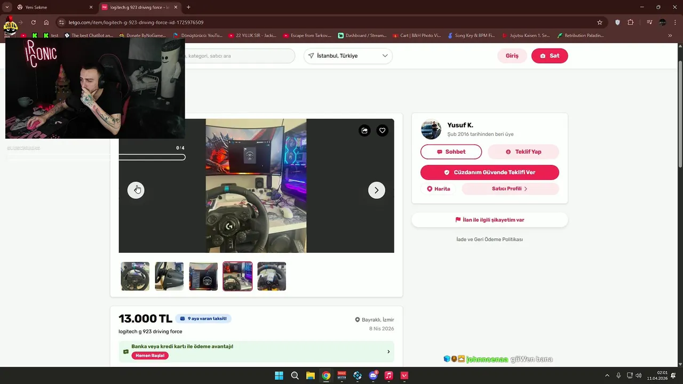The width and height of the screenshot is (683, 384).
Task: Open Dashboard / Stream bookmark
Action: [x=362, y=36]
